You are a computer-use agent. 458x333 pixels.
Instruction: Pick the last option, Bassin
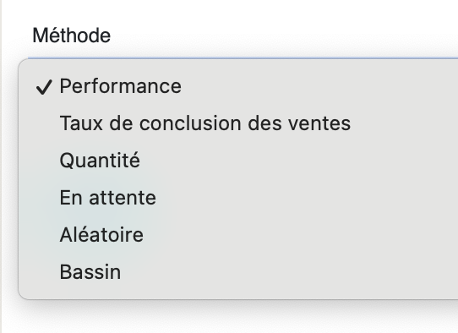pyautogui.click(x=90, y=272)
